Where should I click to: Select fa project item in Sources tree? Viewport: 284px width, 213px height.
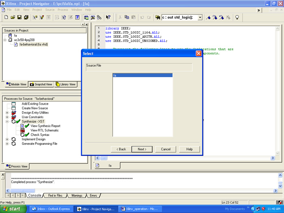(x=15, y=36)
